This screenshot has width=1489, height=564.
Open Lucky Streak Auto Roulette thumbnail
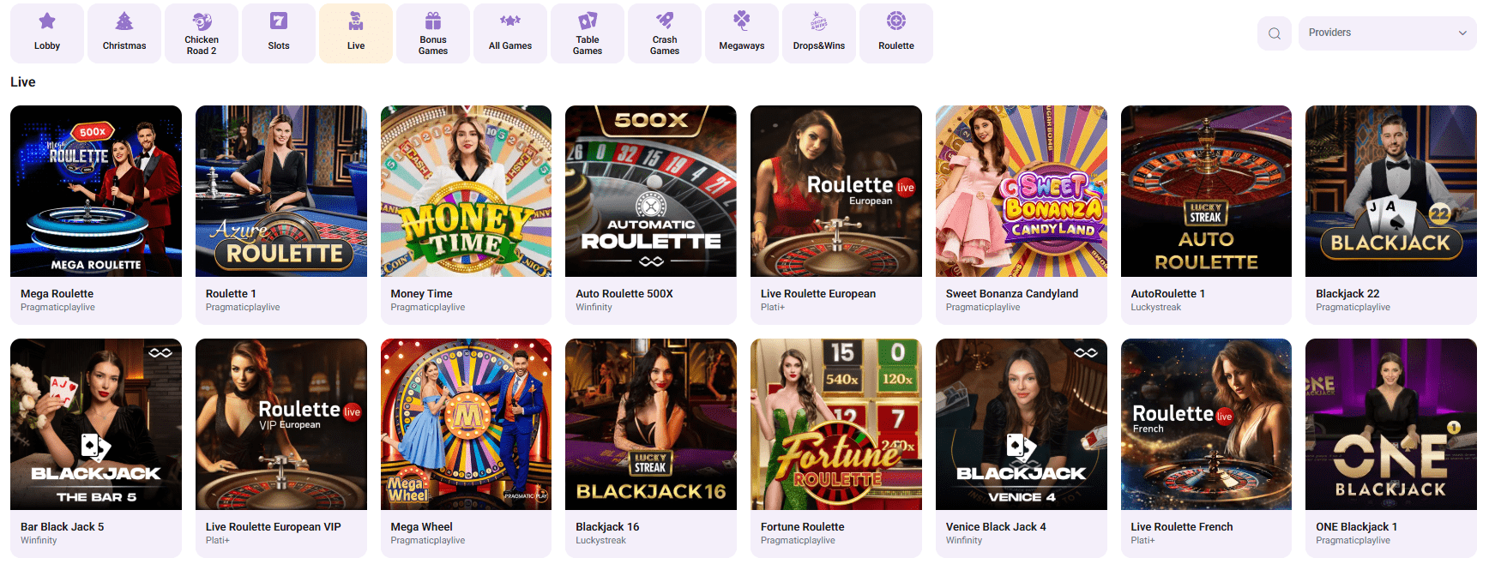1206,191
